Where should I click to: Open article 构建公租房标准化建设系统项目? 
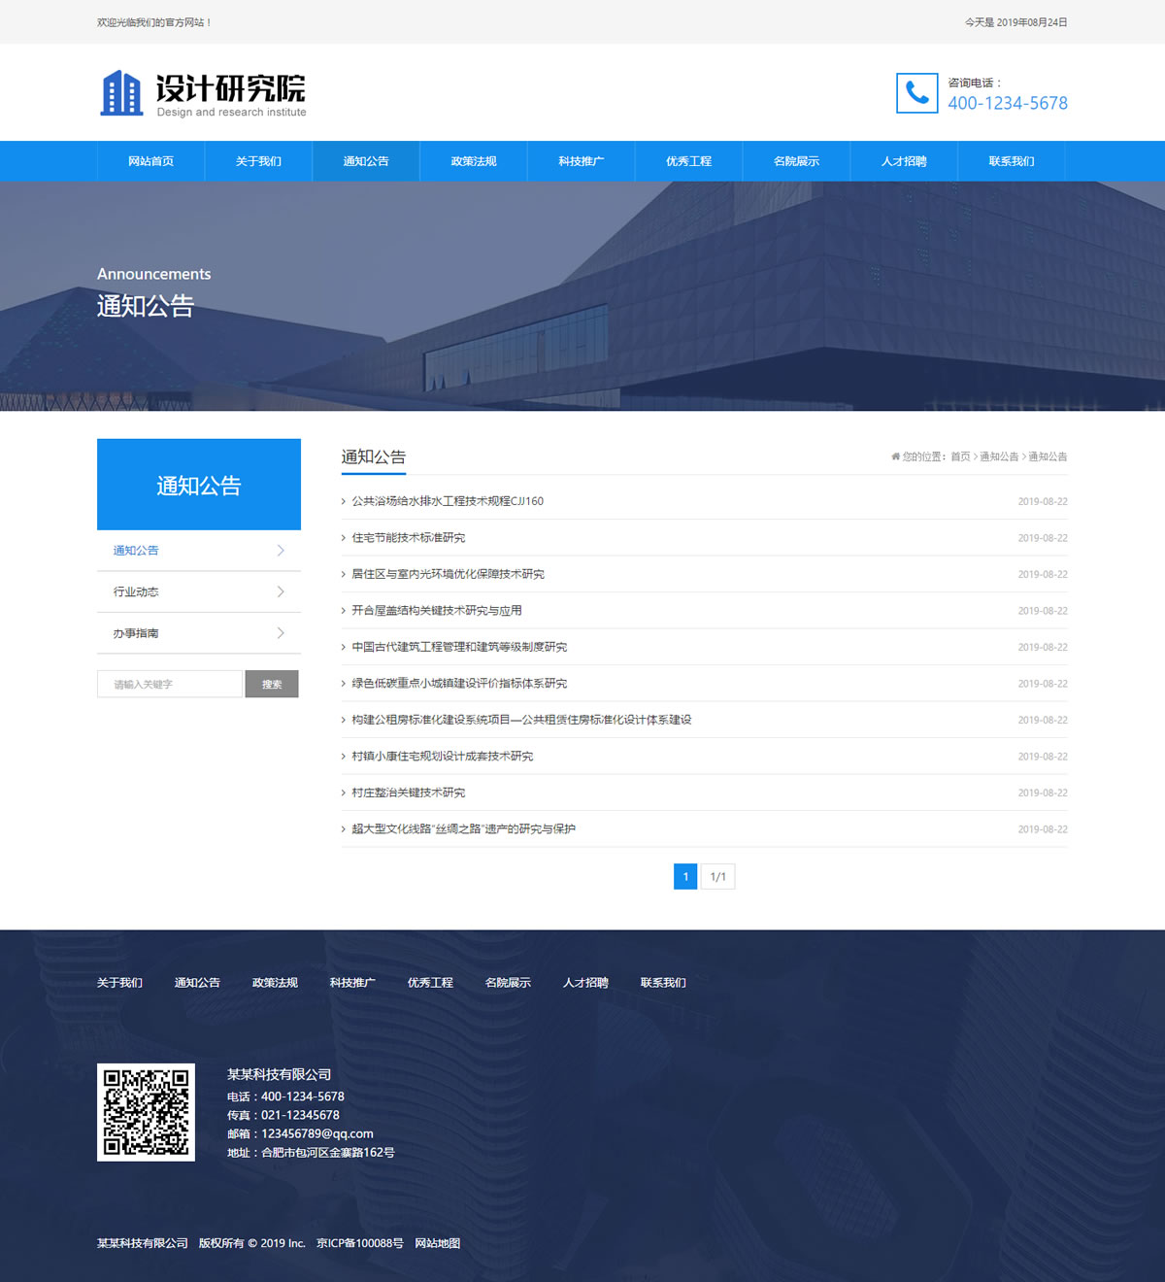521,720
